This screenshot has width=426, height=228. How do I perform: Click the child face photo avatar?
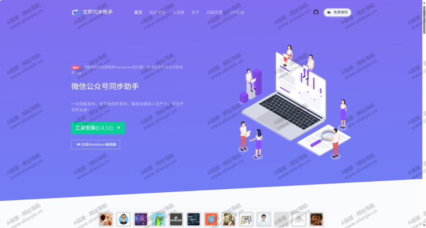316,219
